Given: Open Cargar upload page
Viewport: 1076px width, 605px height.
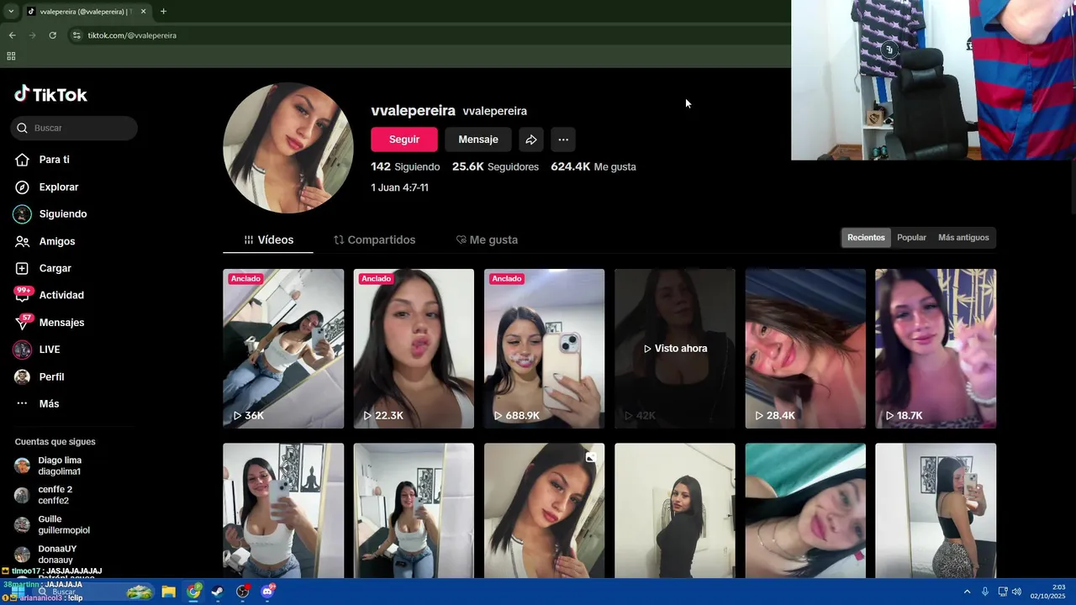Looking at the screenshot, I should pos(43,268).
